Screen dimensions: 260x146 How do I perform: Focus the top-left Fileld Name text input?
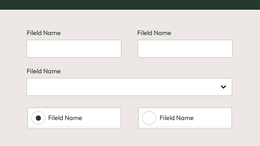(x=74, y=49)
